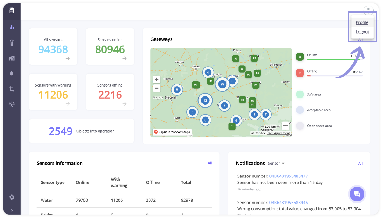This screenshot has width=382, height=218.
Task: Click the 92978 total in Water row
Action: 187,200
